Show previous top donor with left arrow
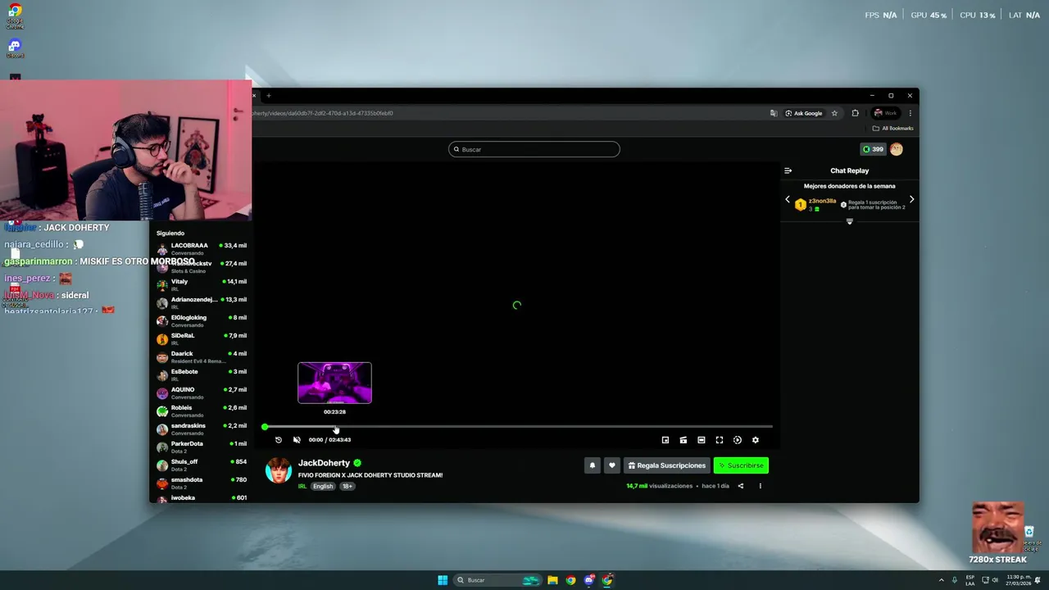 click(788, 199)
